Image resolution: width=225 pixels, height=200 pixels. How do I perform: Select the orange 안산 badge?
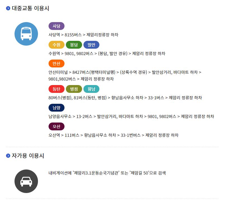(56, 63)
